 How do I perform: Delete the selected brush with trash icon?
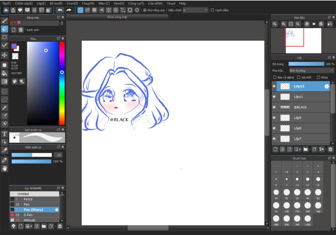(60, 226)
